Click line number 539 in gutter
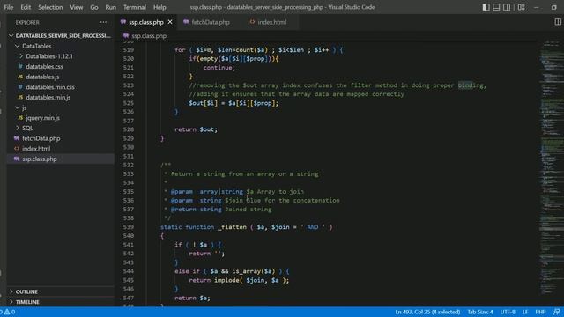Image resolution: width=564 pixels, height=317 pixels. pyautogui.click(x=128, y=227)
